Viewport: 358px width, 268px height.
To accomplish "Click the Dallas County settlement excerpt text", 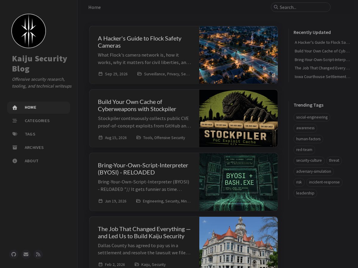I will coord(144,249).
